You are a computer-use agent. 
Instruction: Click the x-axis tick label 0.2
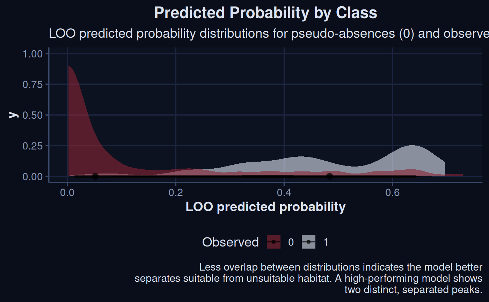(x=176, y=192)
